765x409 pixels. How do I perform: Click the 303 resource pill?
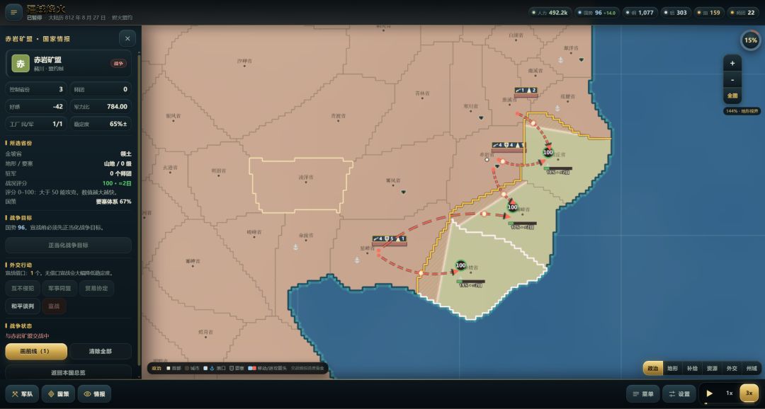676,13
